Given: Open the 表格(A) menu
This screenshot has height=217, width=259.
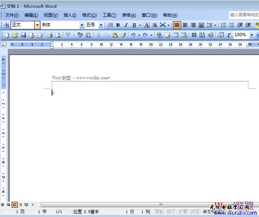Looking at the screenshot, I should [x=129, y=15].
